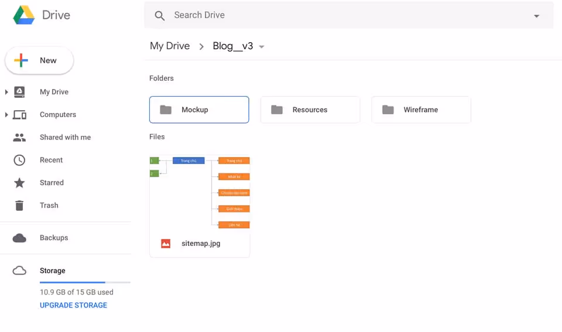562x332 pixels.
Task: Click the Storage cloud outline icon
Action: coord(19,271)
